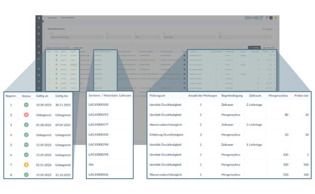Click the enlarged '3 Liefertage' cell
The height and width of the screenshot is (194, 315).
254,125
